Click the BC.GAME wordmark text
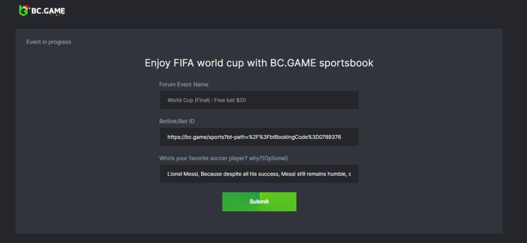Viewport: 527px width, 243px height. point(48,11)
